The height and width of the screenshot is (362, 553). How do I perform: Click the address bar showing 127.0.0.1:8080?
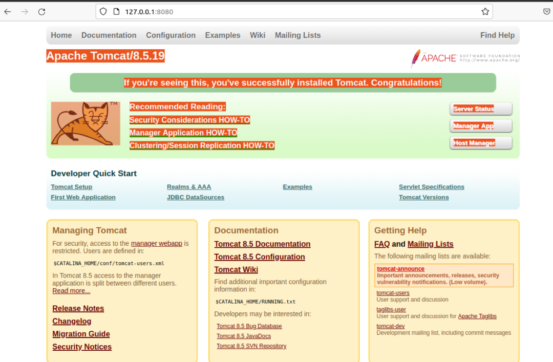pyautogui.click(x=294, y=12)
